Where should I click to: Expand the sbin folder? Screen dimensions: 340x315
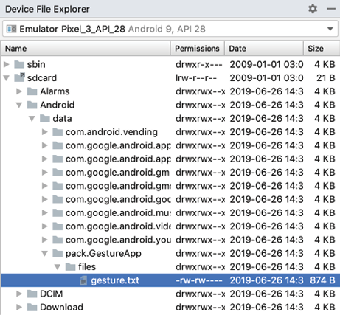(x=7, y=64)
